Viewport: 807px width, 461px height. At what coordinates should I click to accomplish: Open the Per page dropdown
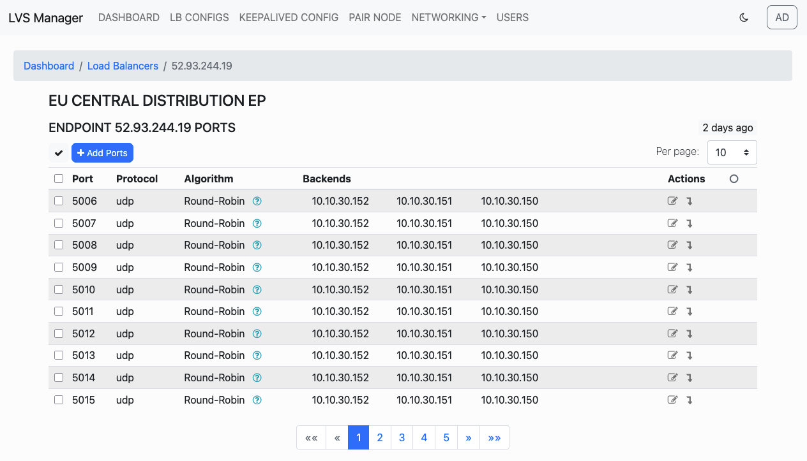(x=732, y=152)
